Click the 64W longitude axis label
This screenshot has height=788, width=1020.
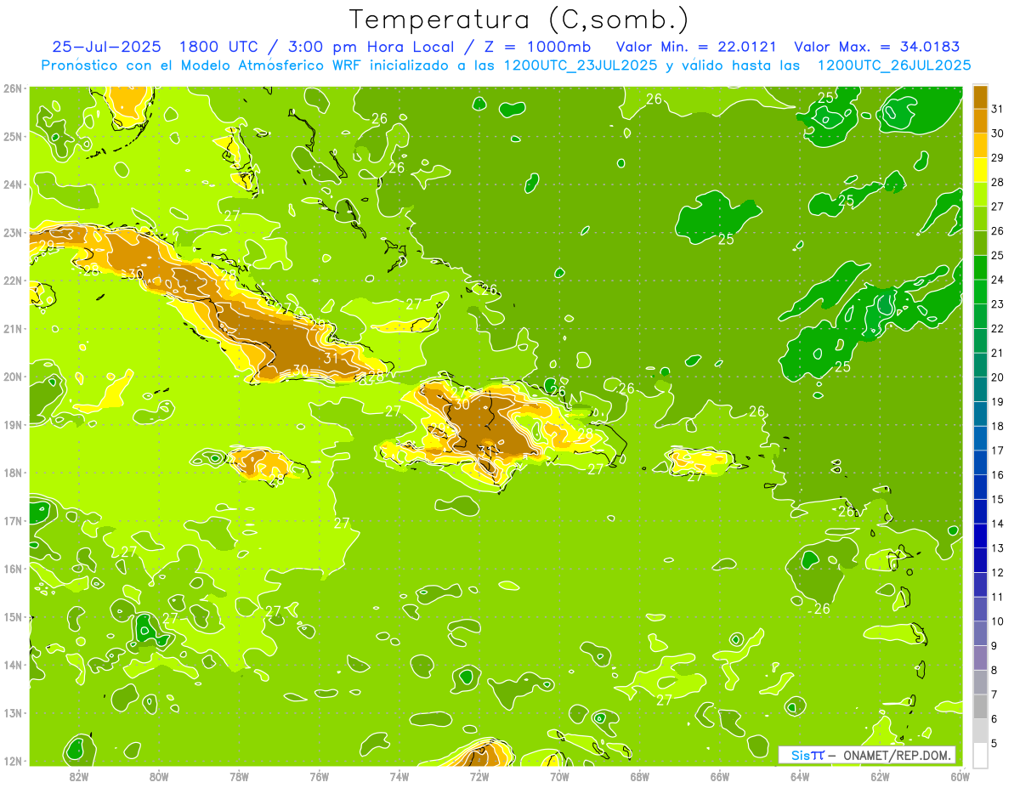800,776
